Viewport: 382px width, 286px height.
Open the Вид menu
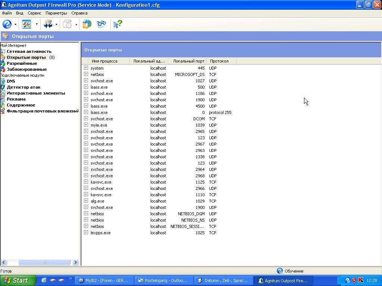(19, 13)
